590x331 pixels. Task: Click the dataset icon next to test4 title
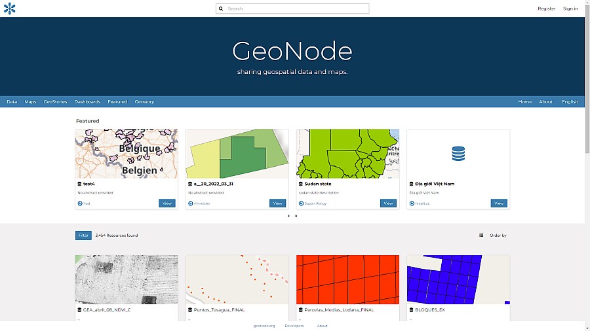79,184
